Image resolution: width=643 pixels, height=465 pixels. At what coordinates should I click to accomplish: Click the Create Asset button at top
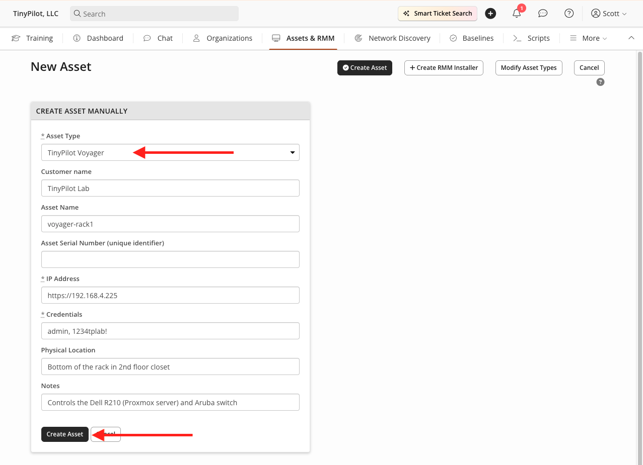coord(365,67)
